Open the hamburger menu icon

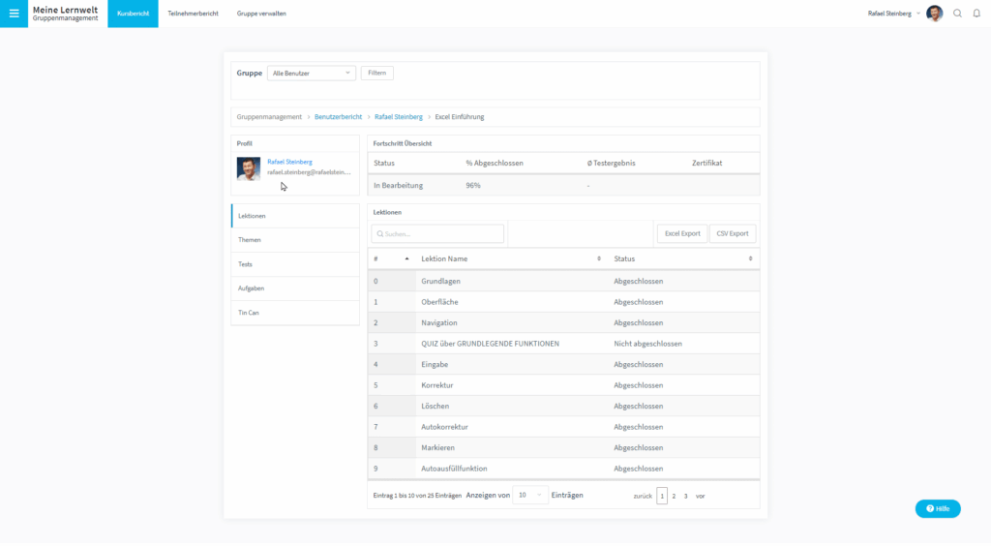(14, 14)
